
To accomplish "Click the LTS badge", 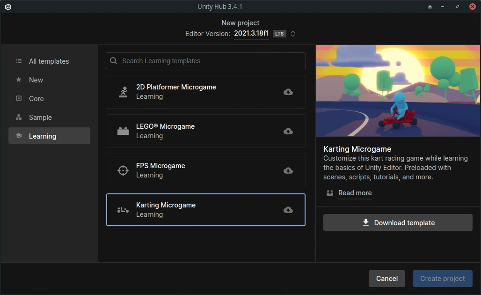I will [279, 34].
